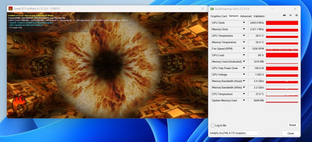Click the GPU-Z refresh icon
Image resolution: width=312 pixels, height=142 pixels.
point(291,15)
